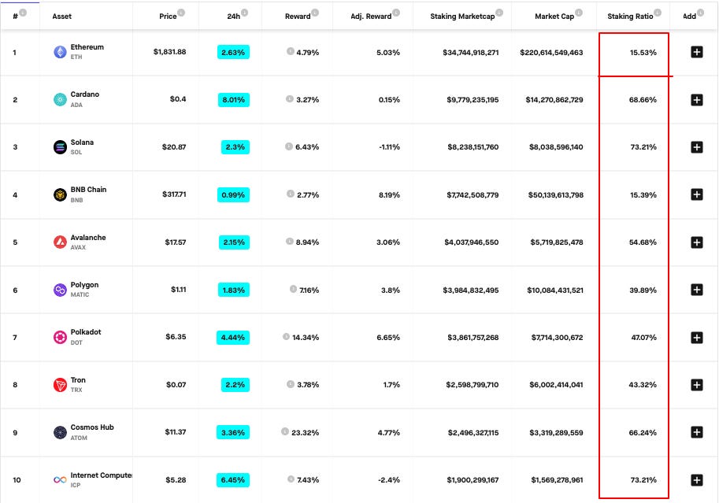Screen dimensions: 719x503
Task: Click Ethereum's 2.63% 24h change badge
Action: pyautogui.click(x=233, y=52)
